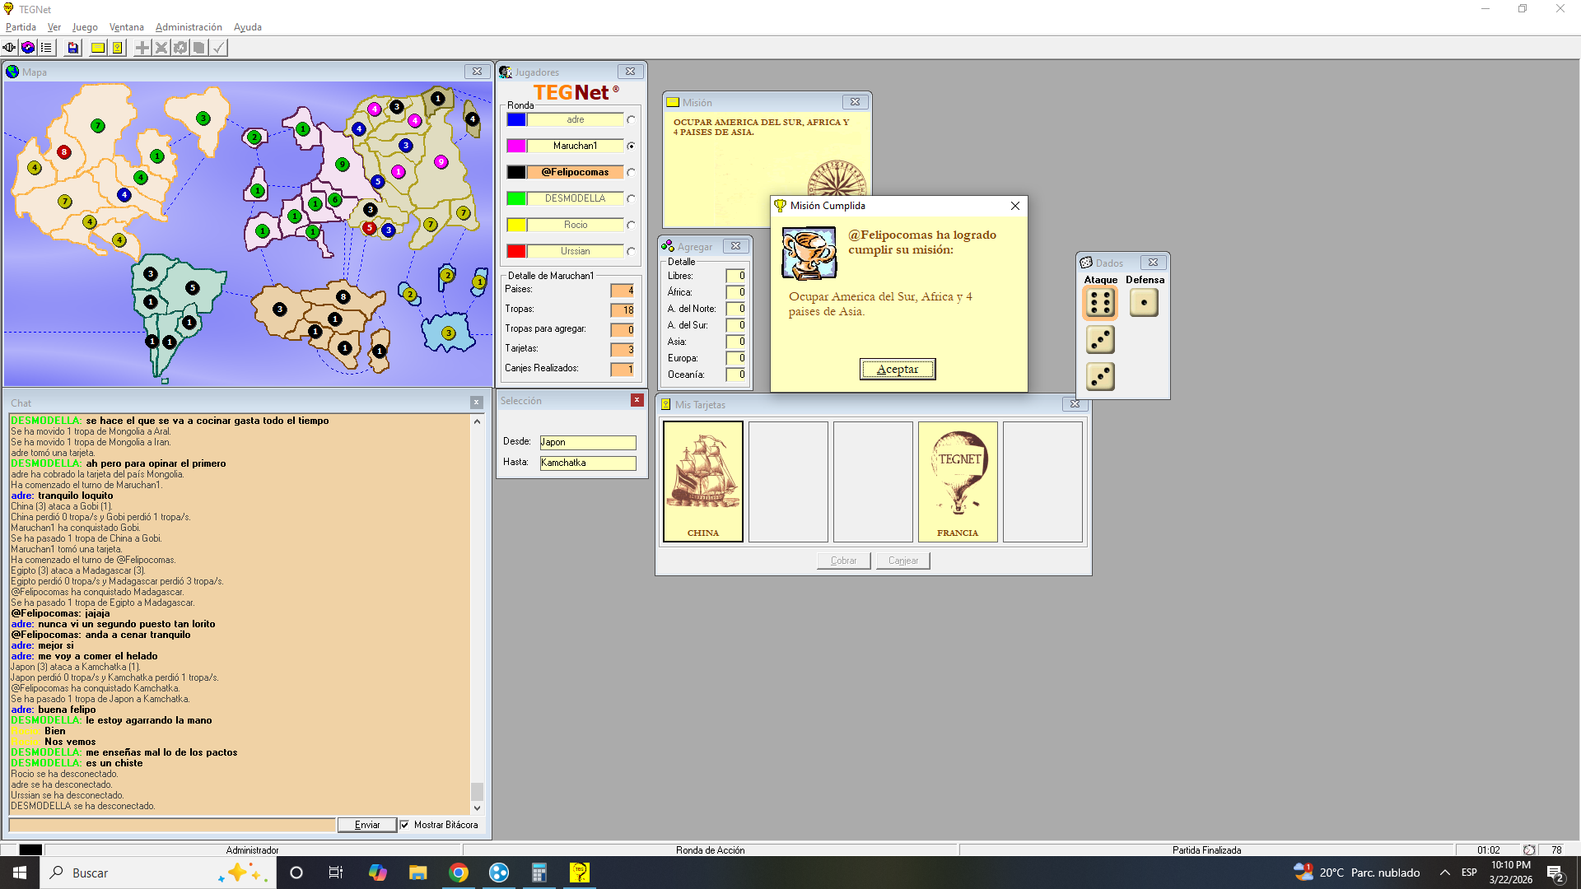1581x889 pixels.
Task: Click the globe reconnect toolbar icon
Action: (28, 48)
